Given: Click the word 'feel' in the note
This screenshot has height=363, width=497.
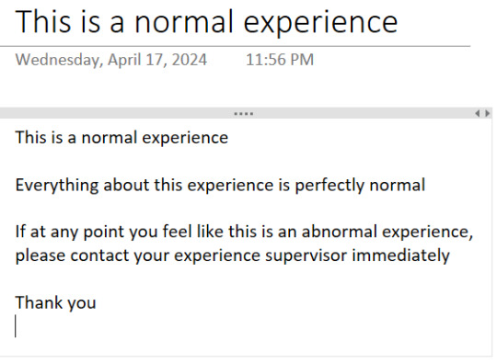Looking at the screenshot, I should coord(178,231).
